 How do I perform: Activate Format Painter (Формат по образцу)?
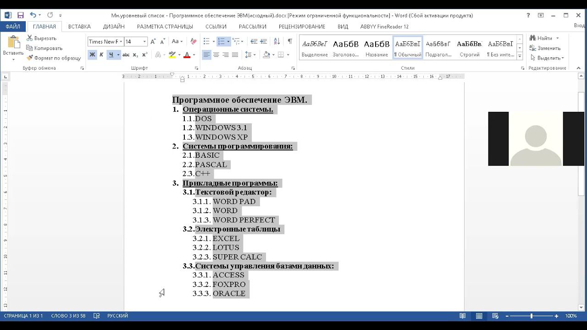point(54,58)
